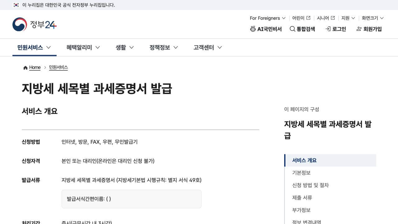
Task: Open the 화면크기 screen size dropdown
Action: coord(373,18)
